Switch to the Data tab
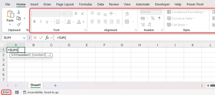The height and width of the screenshot is (95, 215). [x=101, y=4]
